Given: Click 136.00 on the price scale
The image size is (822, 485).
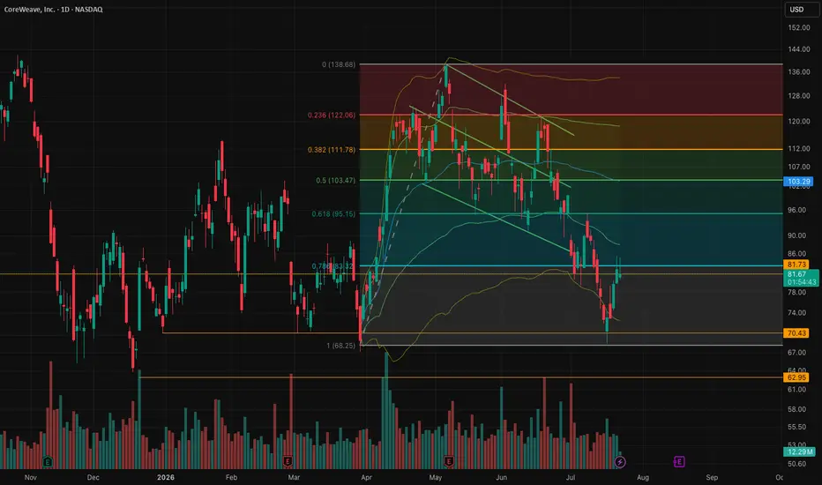Looking at the screenshot, I should [799, 72].
